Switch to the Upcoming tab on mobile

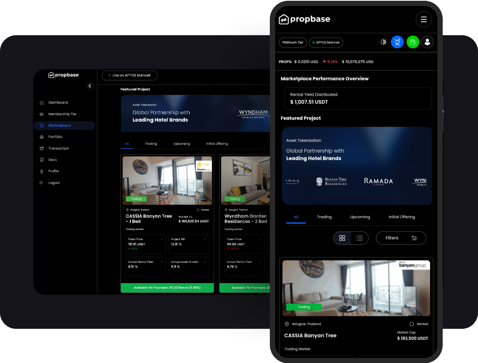(360, 217)
